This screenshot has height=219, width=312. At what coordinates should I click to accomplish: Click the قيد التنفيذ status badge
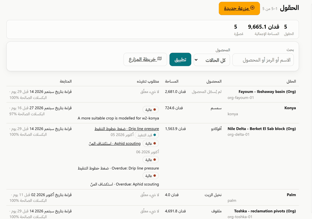click(x=147, y=135)
